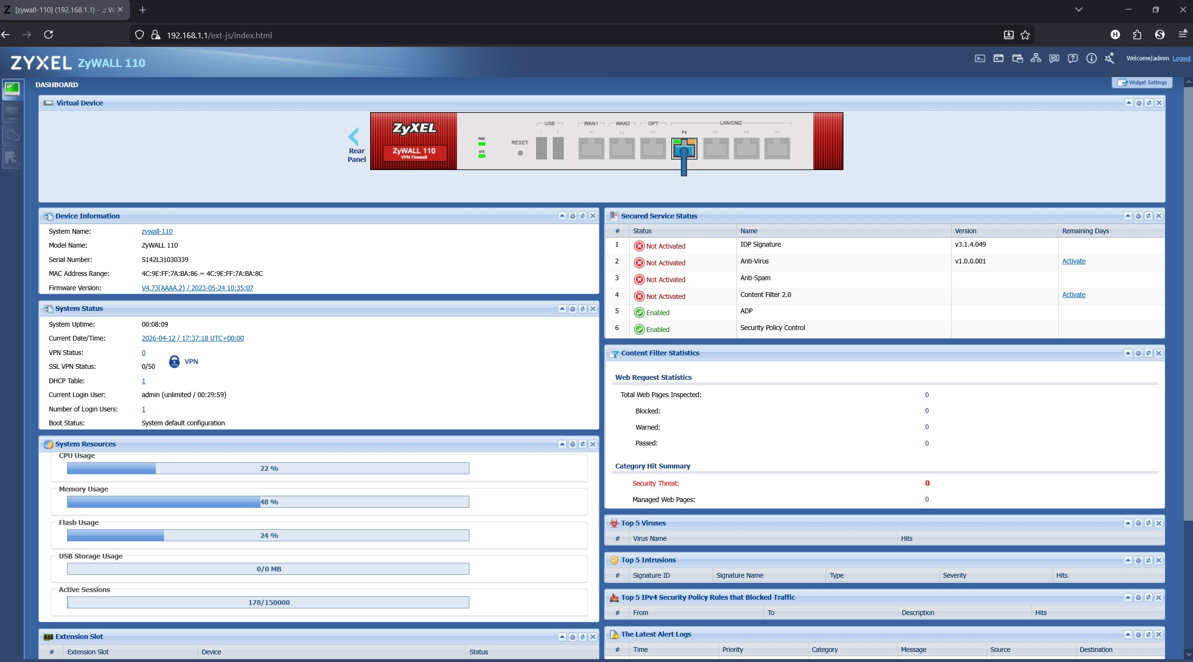
Task: Open the web console terminal icon
Action: click(x=980, y=58)
